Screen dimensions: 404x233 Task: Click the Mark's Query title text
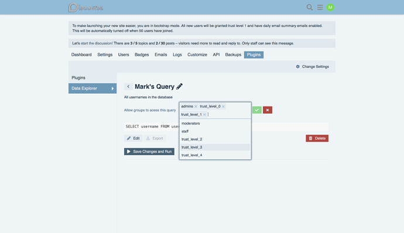(155, 87)
